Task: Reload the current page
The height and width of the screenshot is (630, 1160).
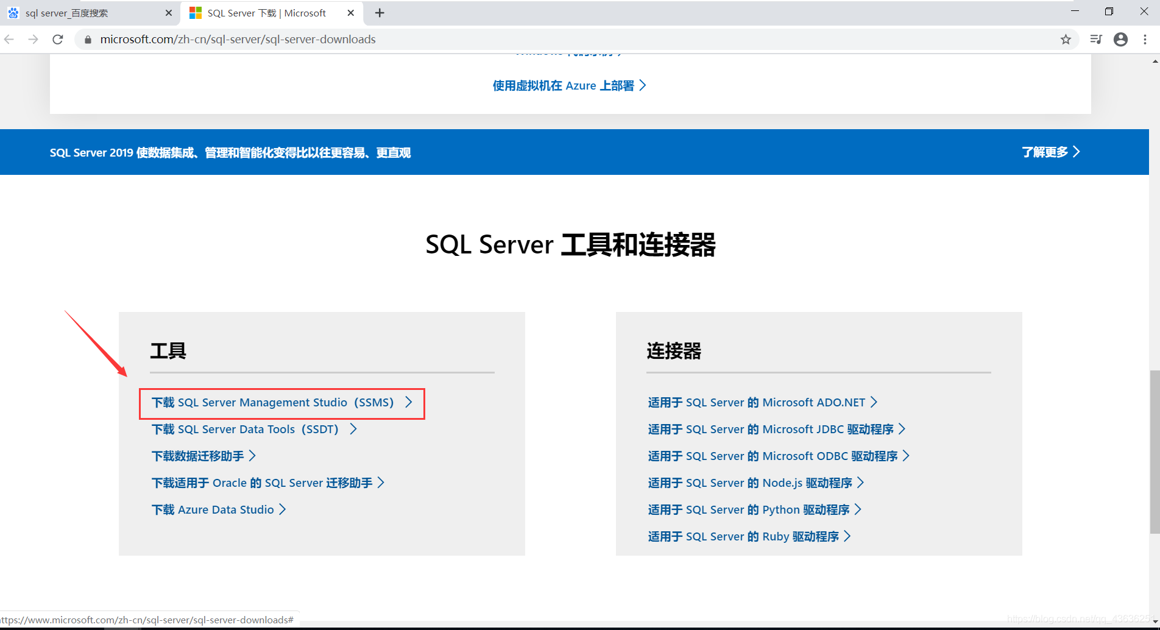Action: click(58, 40)
